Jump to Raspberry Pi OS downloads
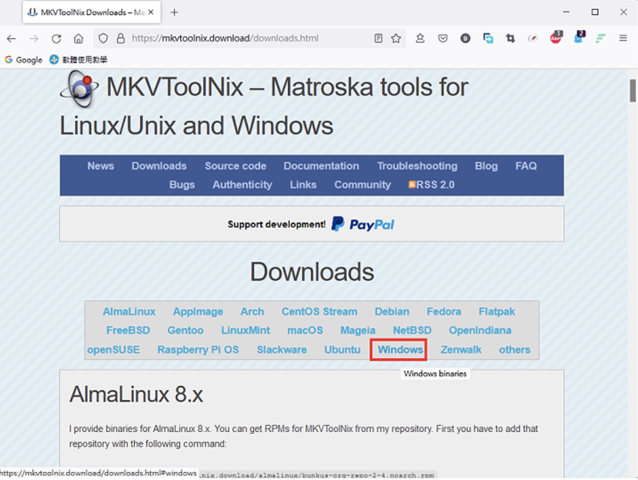Image resolution: width=638 pixels, height=480 pixels. coord(198,350)
